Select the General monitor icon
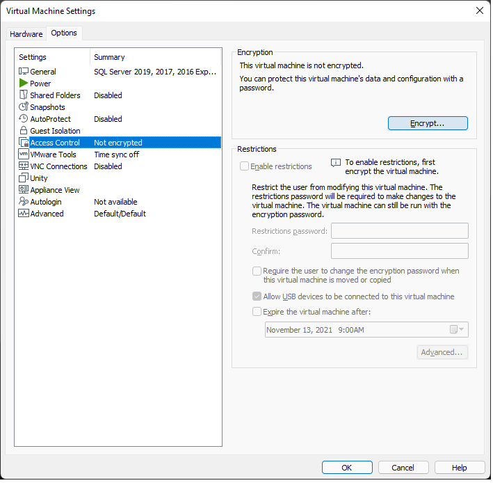 pos(24,72)
